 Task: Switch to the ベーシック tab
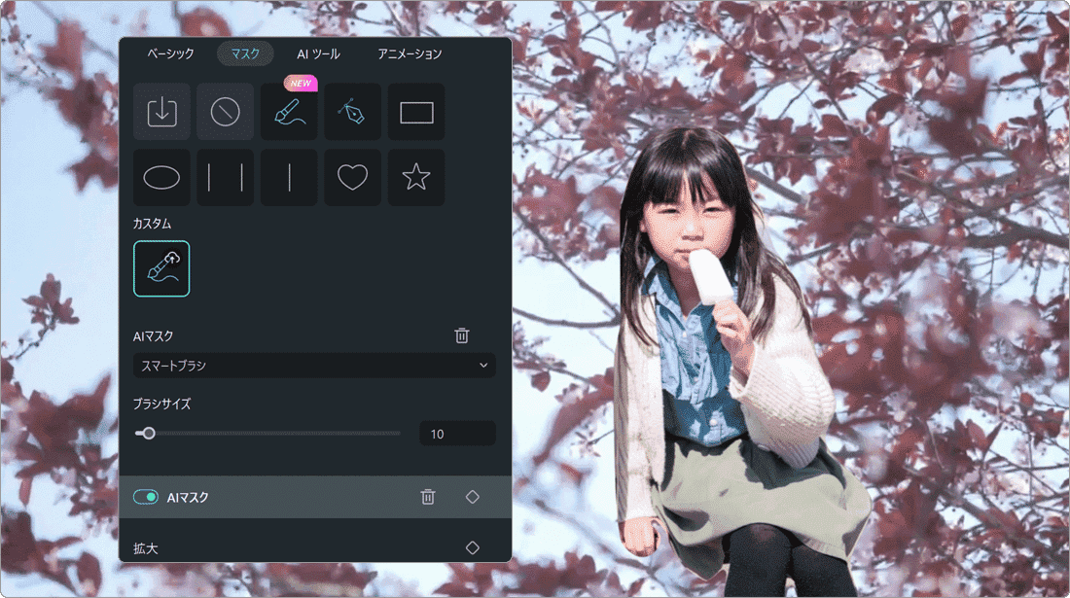tap(171, 54)
